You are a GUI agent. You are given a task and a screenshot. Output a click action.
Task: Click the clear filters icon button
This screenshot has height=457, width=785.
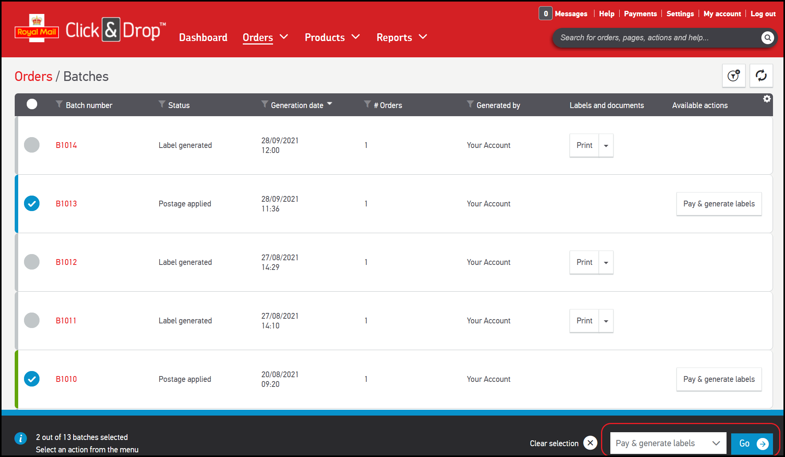coord(733,76)
